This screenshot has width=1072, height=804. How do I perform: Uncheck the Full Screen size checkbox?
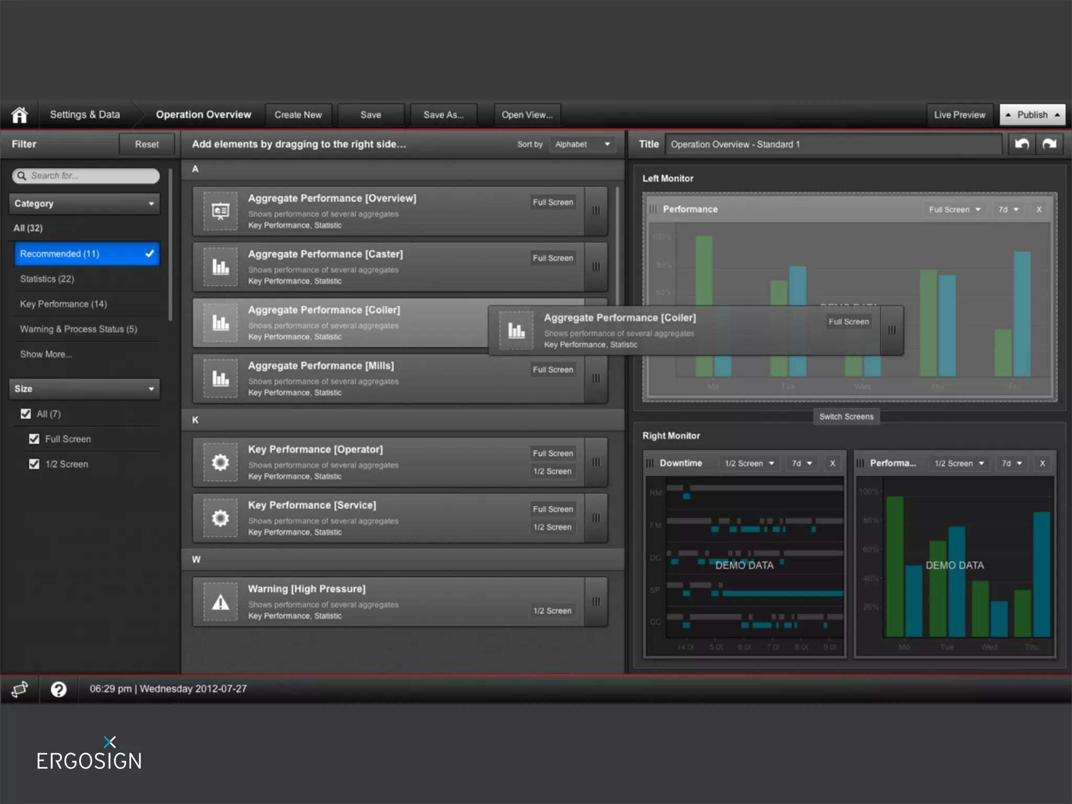(35, 439)
